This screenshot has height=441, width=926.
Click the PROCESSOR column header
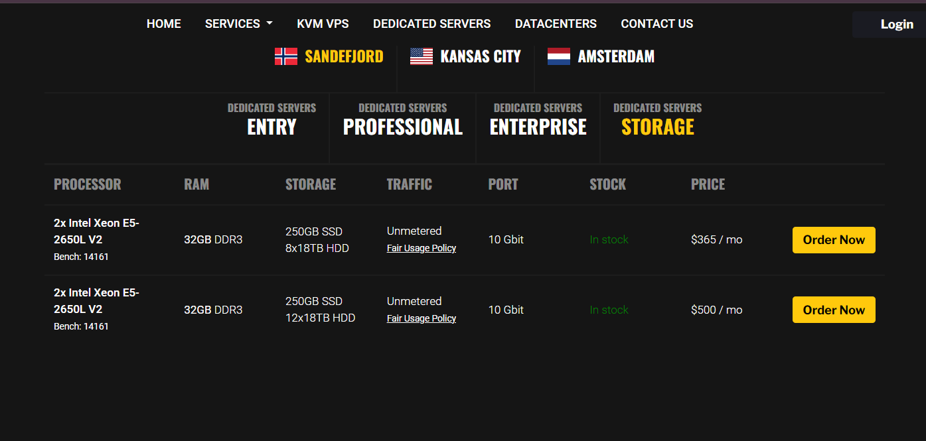88,184
